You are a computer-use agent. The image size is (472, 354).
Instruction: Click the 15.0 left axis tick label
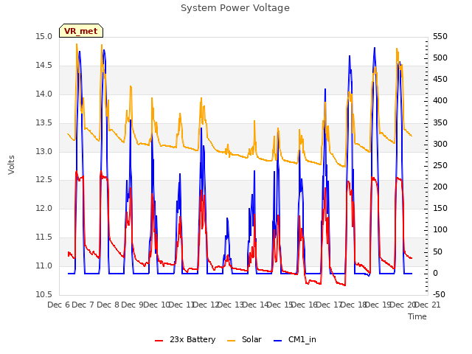44,37
